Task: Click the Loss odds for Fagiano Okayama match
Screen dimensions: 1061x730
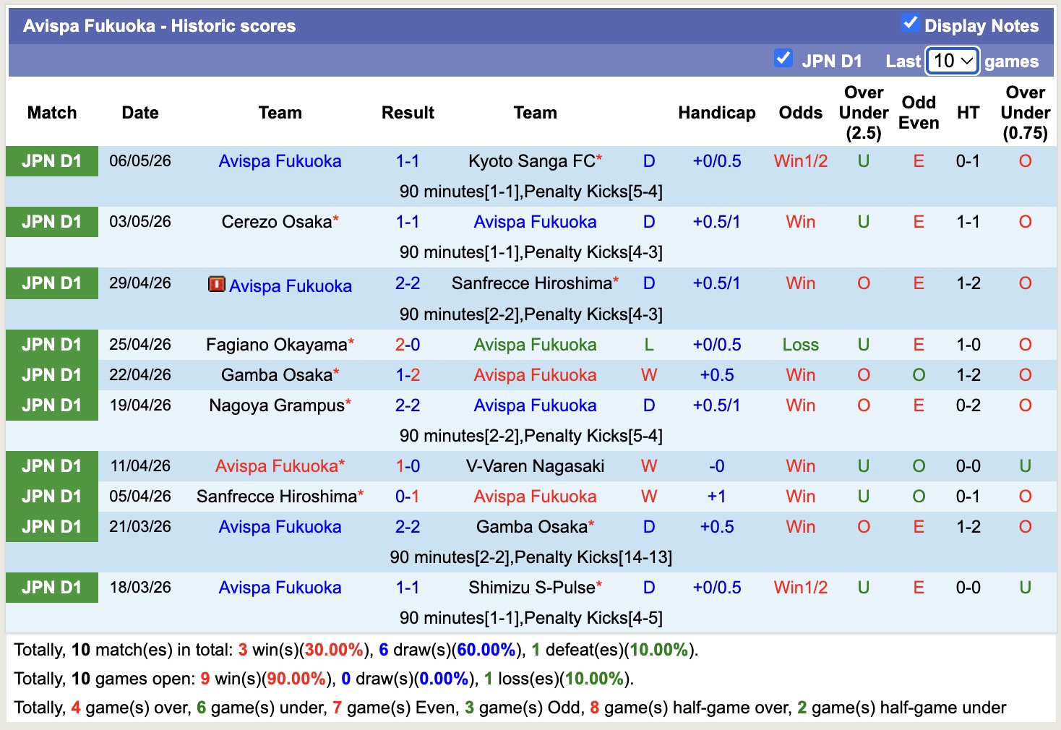Action: pyautogui.click(x=800, y=345)
